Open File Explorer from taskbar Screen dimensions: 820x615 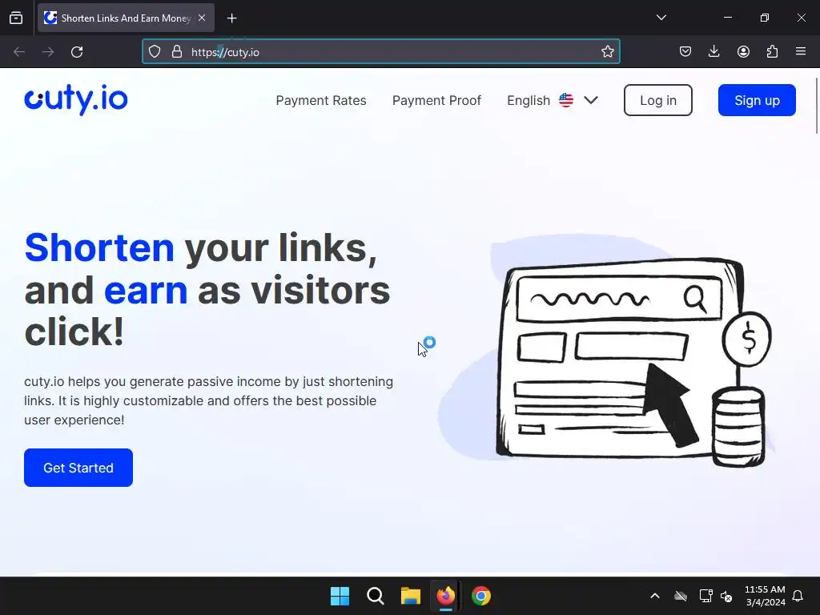[411, 596]
